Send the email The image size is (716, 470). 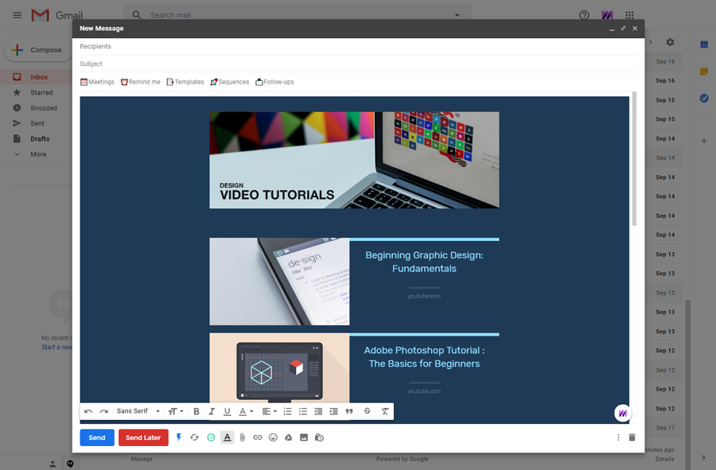96,437
